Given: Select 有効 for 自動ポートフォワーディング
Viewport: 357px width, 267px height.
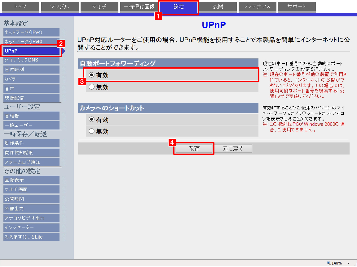Looking at the screenshot, I should point(91,75).
